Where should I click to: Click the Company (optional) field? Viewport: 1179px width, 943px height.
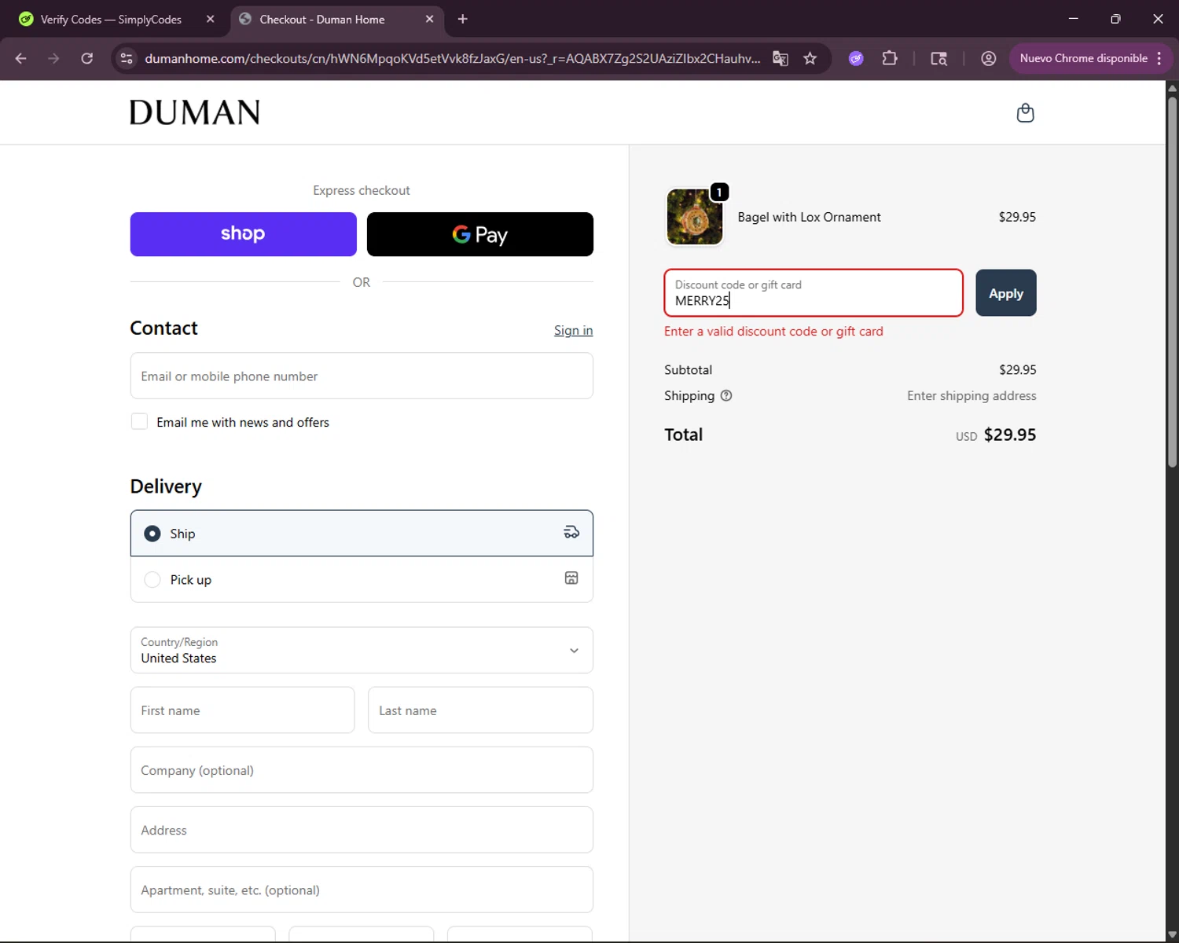click(x=362, y=770)
